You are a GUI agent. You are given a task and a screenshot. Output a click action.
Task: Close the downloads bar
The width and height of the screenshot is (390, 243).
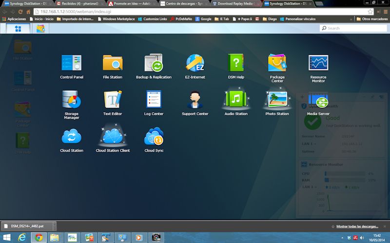click(x=385, y=226)
